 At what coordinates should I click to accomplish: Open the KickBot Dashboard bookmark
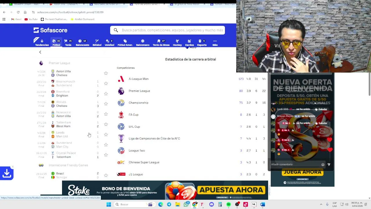pos(82,19)
